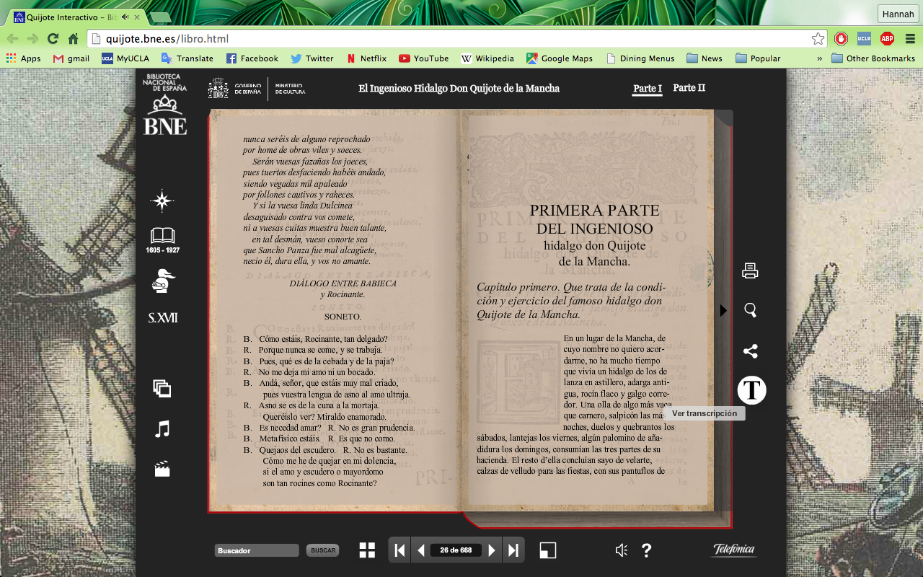Toggle the full screen view icon
923x577 pixels.
(548, 550)
